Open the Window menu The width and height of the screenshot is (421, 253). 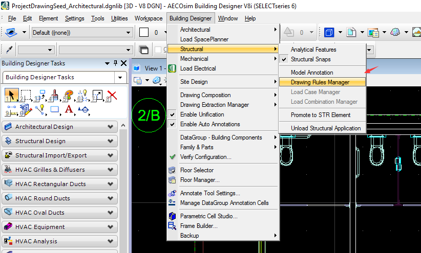228,18
